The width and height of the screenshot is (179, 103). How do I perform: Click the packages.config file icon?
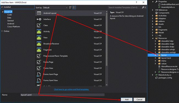(x=156, y=78)
